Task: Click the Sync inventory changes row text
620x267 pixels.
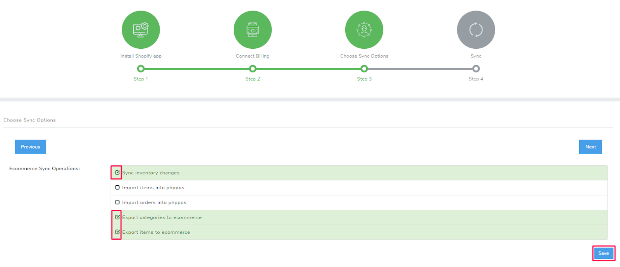Action: (151, 173)
